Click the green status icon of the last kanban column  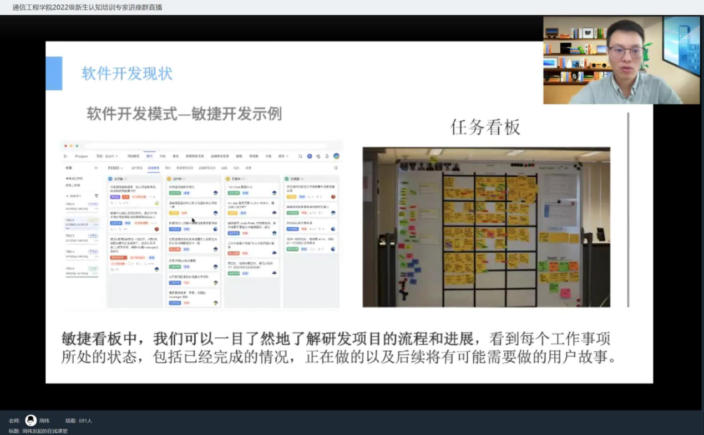[287, 179]
